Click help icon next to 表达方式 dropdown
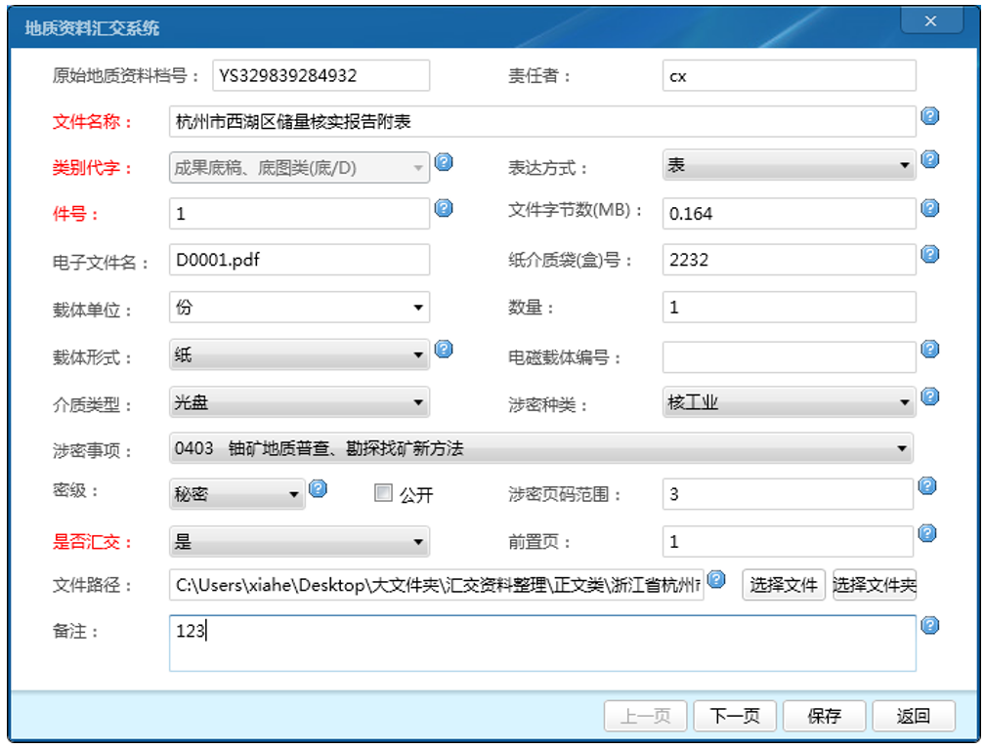 coord(929,159)
